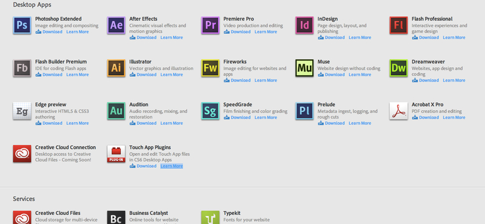Click the Business Catalyst title text
485x224 pixels.
[149, 213]
